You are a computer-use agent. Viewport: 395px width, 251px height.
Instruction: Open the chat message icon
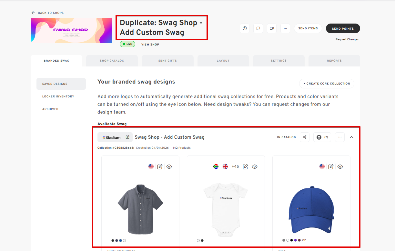pos(258,28)
